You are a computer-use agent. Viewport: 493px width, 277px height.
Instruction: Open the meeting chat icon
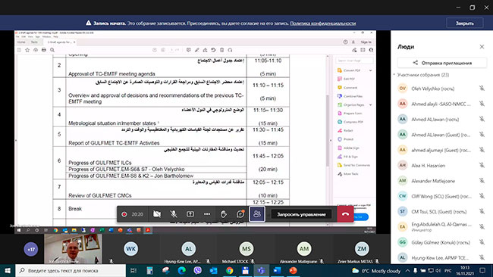coord(240,214)
